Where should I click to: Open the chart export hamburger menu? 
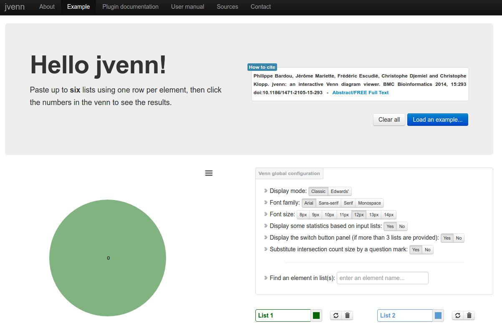tap(209, 173)
